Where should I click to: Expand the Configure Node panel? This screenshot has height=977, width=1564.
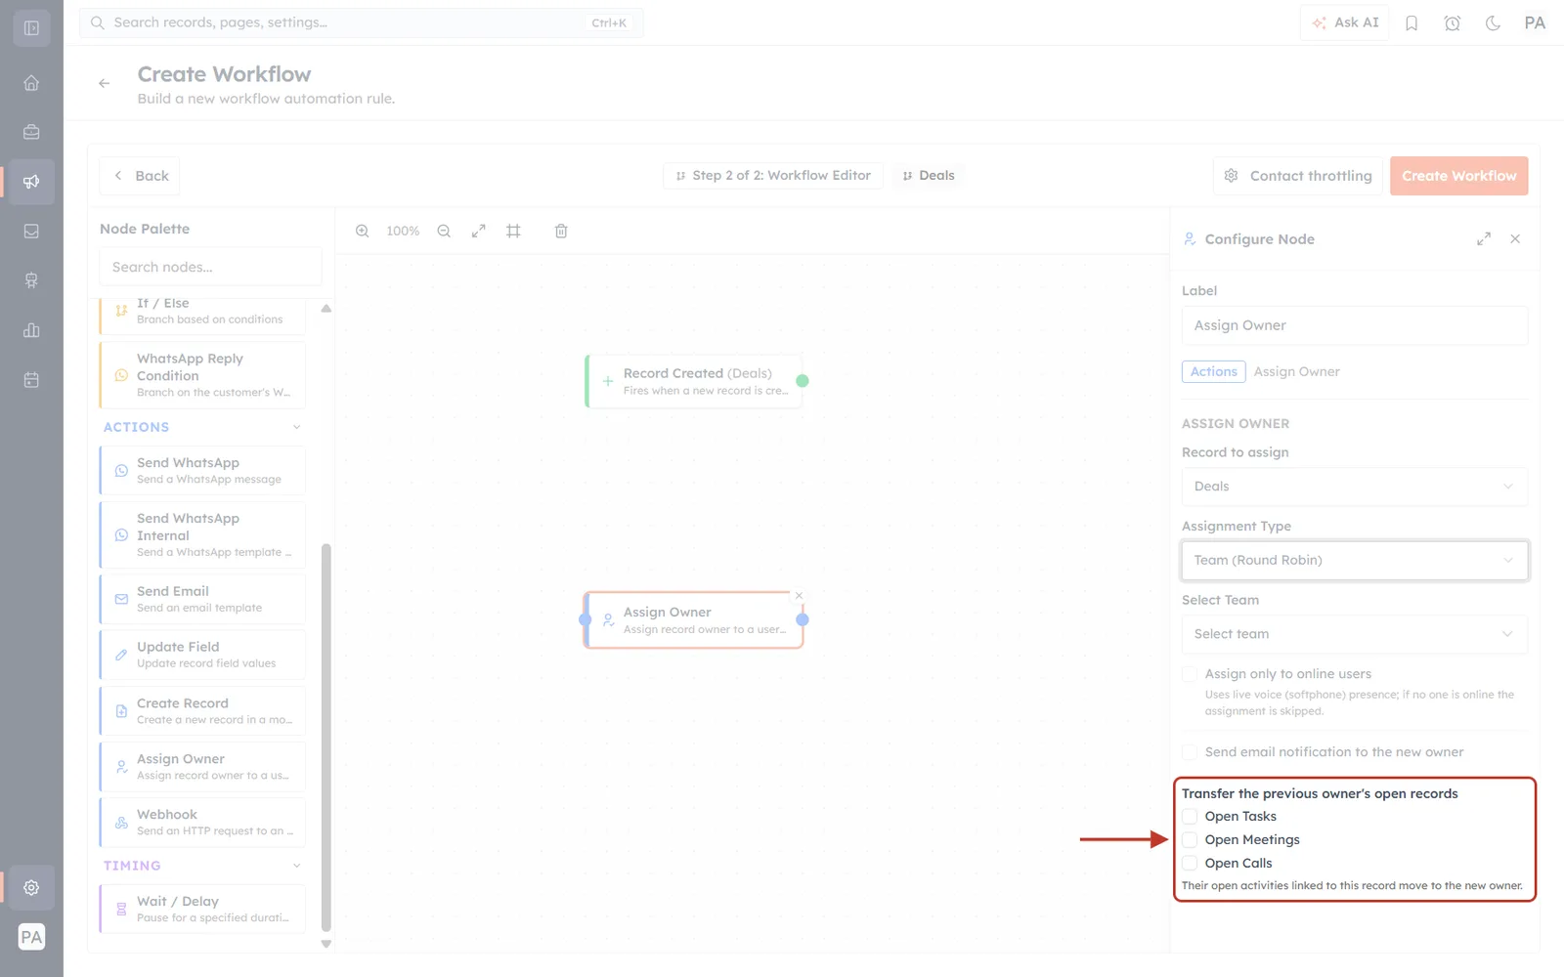point(1484,239)
